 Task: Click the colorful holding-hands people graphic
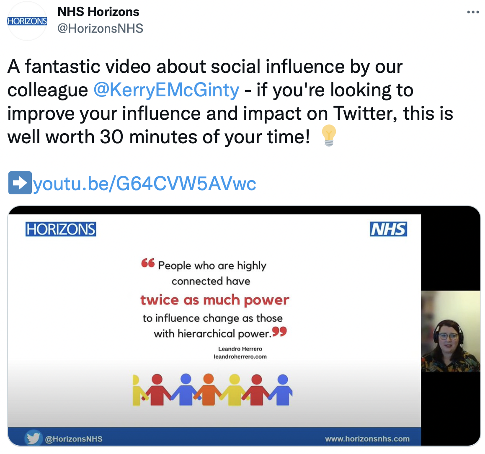click(213, 390)
